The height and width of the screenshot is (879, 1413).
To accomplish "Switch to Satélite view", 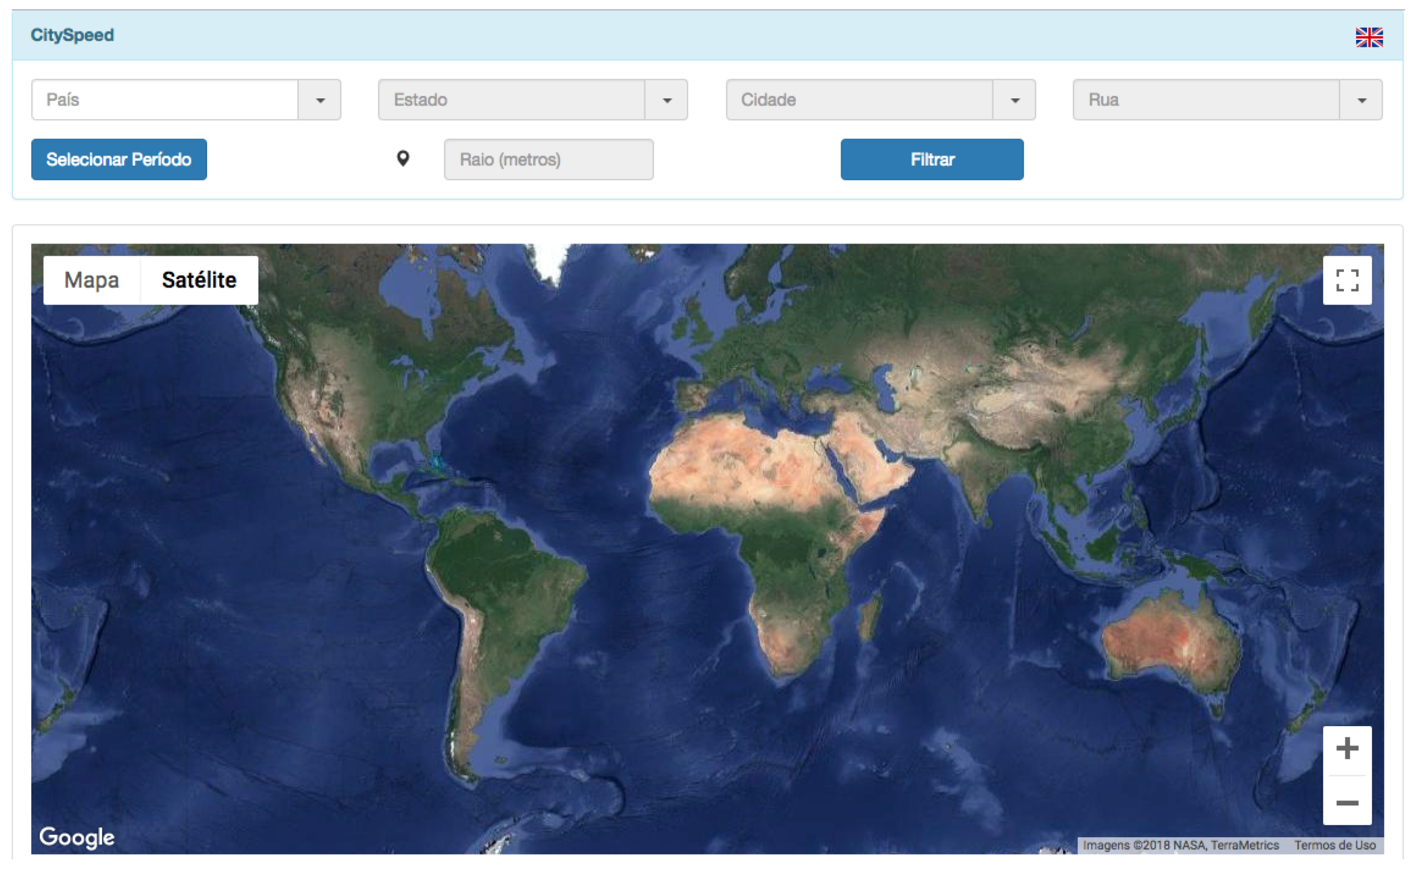I will (199, 280).
